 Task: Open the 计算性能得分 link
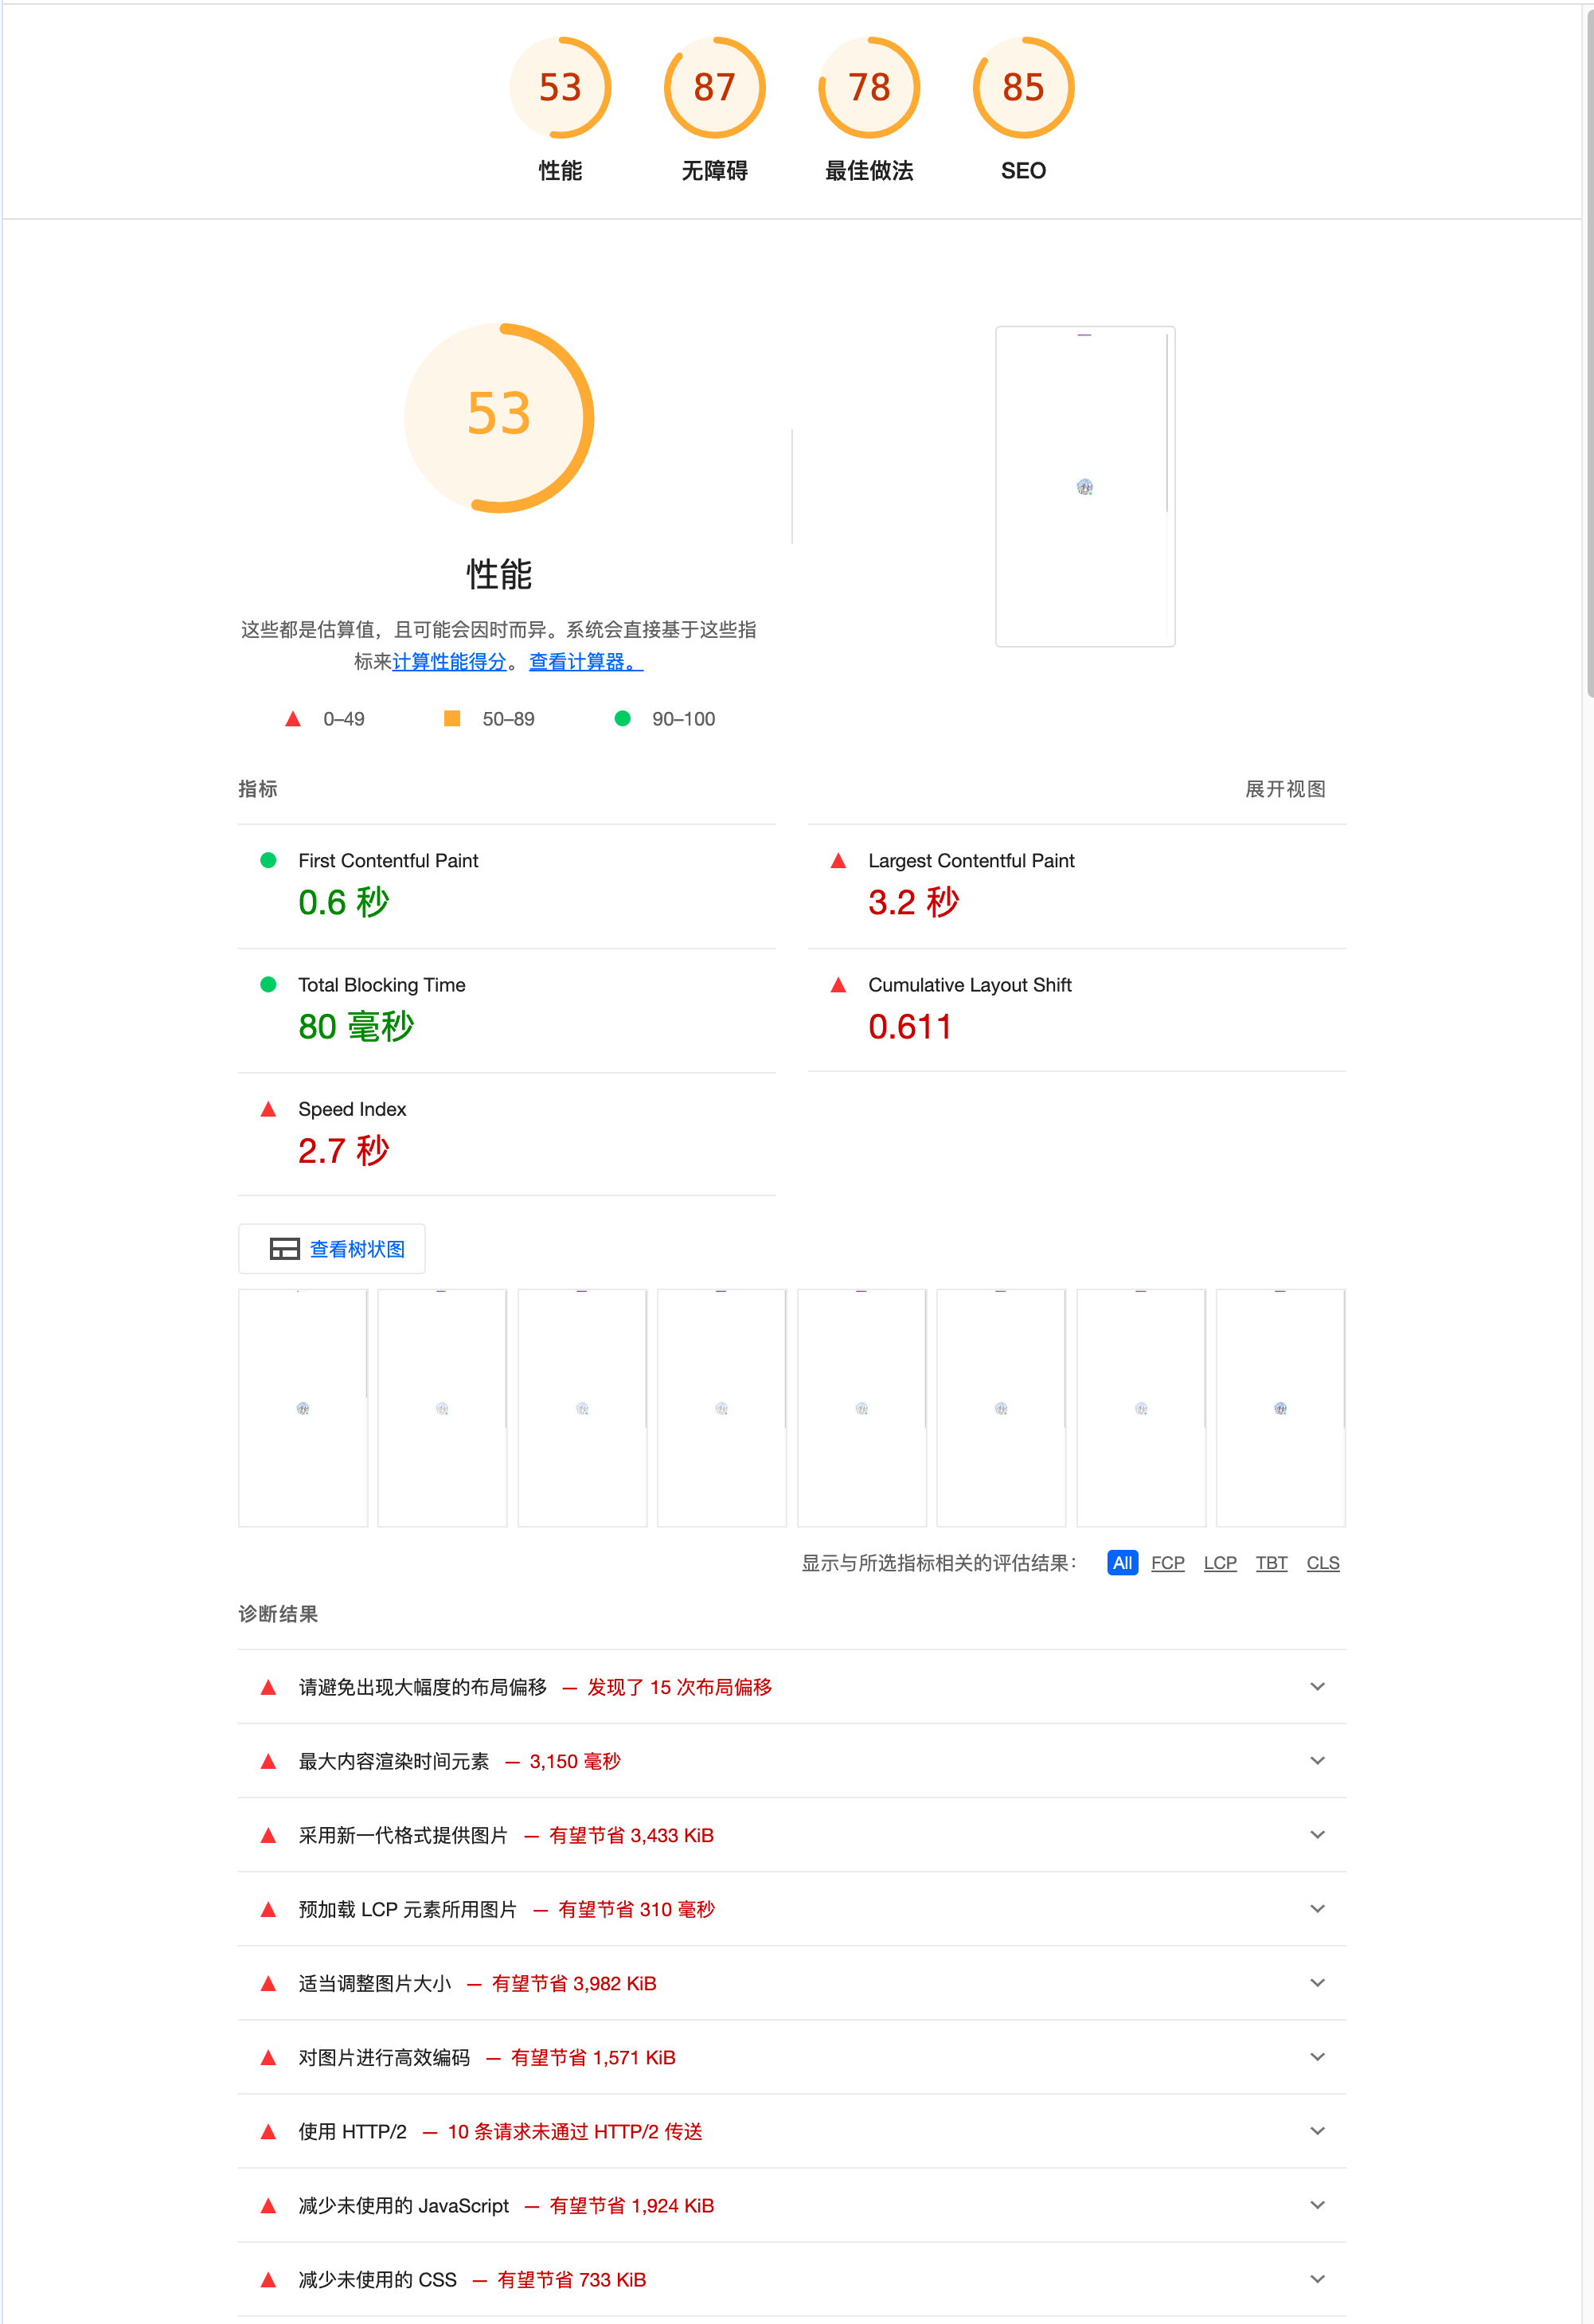pyautogui.click(x=449, y=662)
